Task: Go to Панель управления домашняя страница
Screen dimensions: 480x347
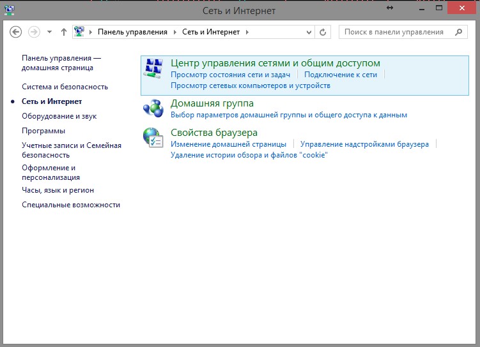Action: 61,63
